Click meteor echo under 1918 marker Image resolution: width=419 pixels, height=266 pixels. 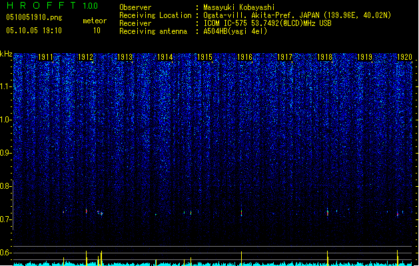click(328, 212)
